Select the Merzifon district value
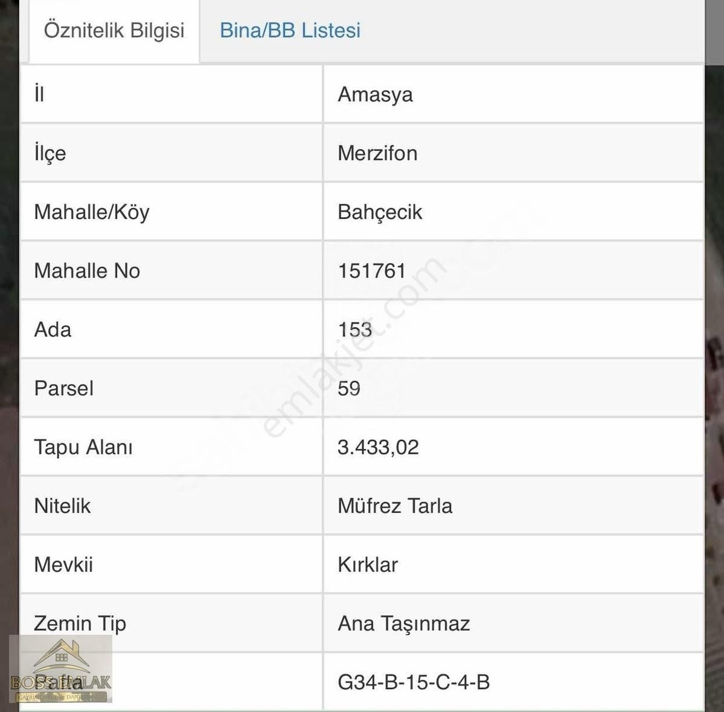Viewport: 724px width, 712px height. click(x=377, y=153)
